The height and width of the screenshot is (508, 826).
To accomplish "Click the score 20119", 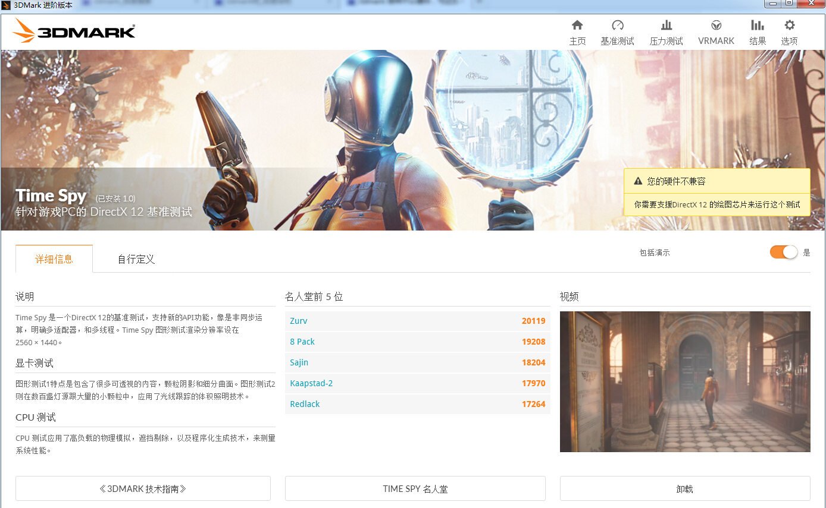I will tap(533, 321).
